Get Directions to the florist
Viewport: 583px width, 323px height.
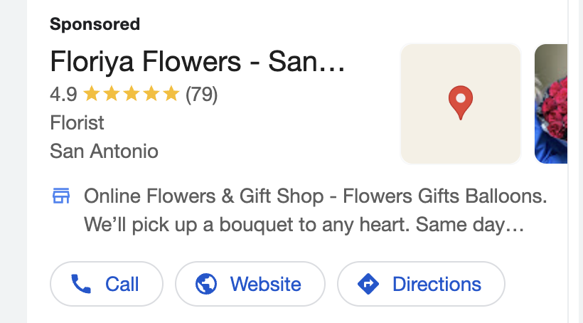pos(421,285)
